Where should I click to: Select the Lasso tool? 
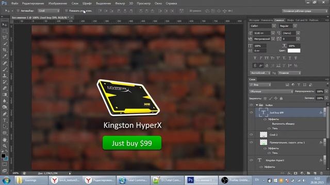tap(5, 38)
